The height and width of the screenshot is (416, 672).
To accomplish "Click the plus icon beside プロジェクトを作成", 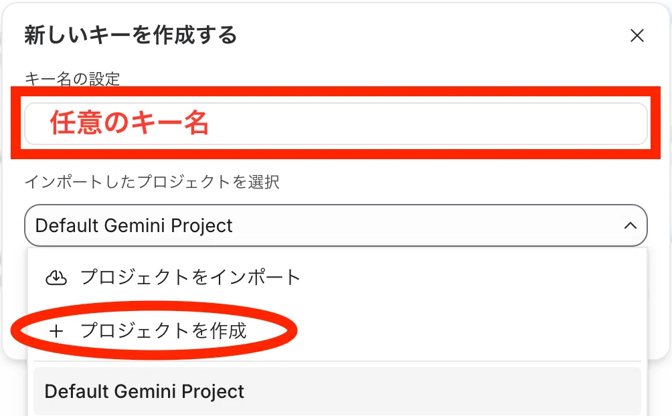I will click(x=56, y=331).
